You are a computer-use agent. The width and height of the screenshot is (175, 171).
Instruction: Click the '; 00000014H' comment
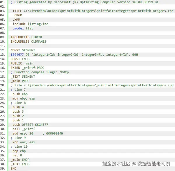(53, 133)
